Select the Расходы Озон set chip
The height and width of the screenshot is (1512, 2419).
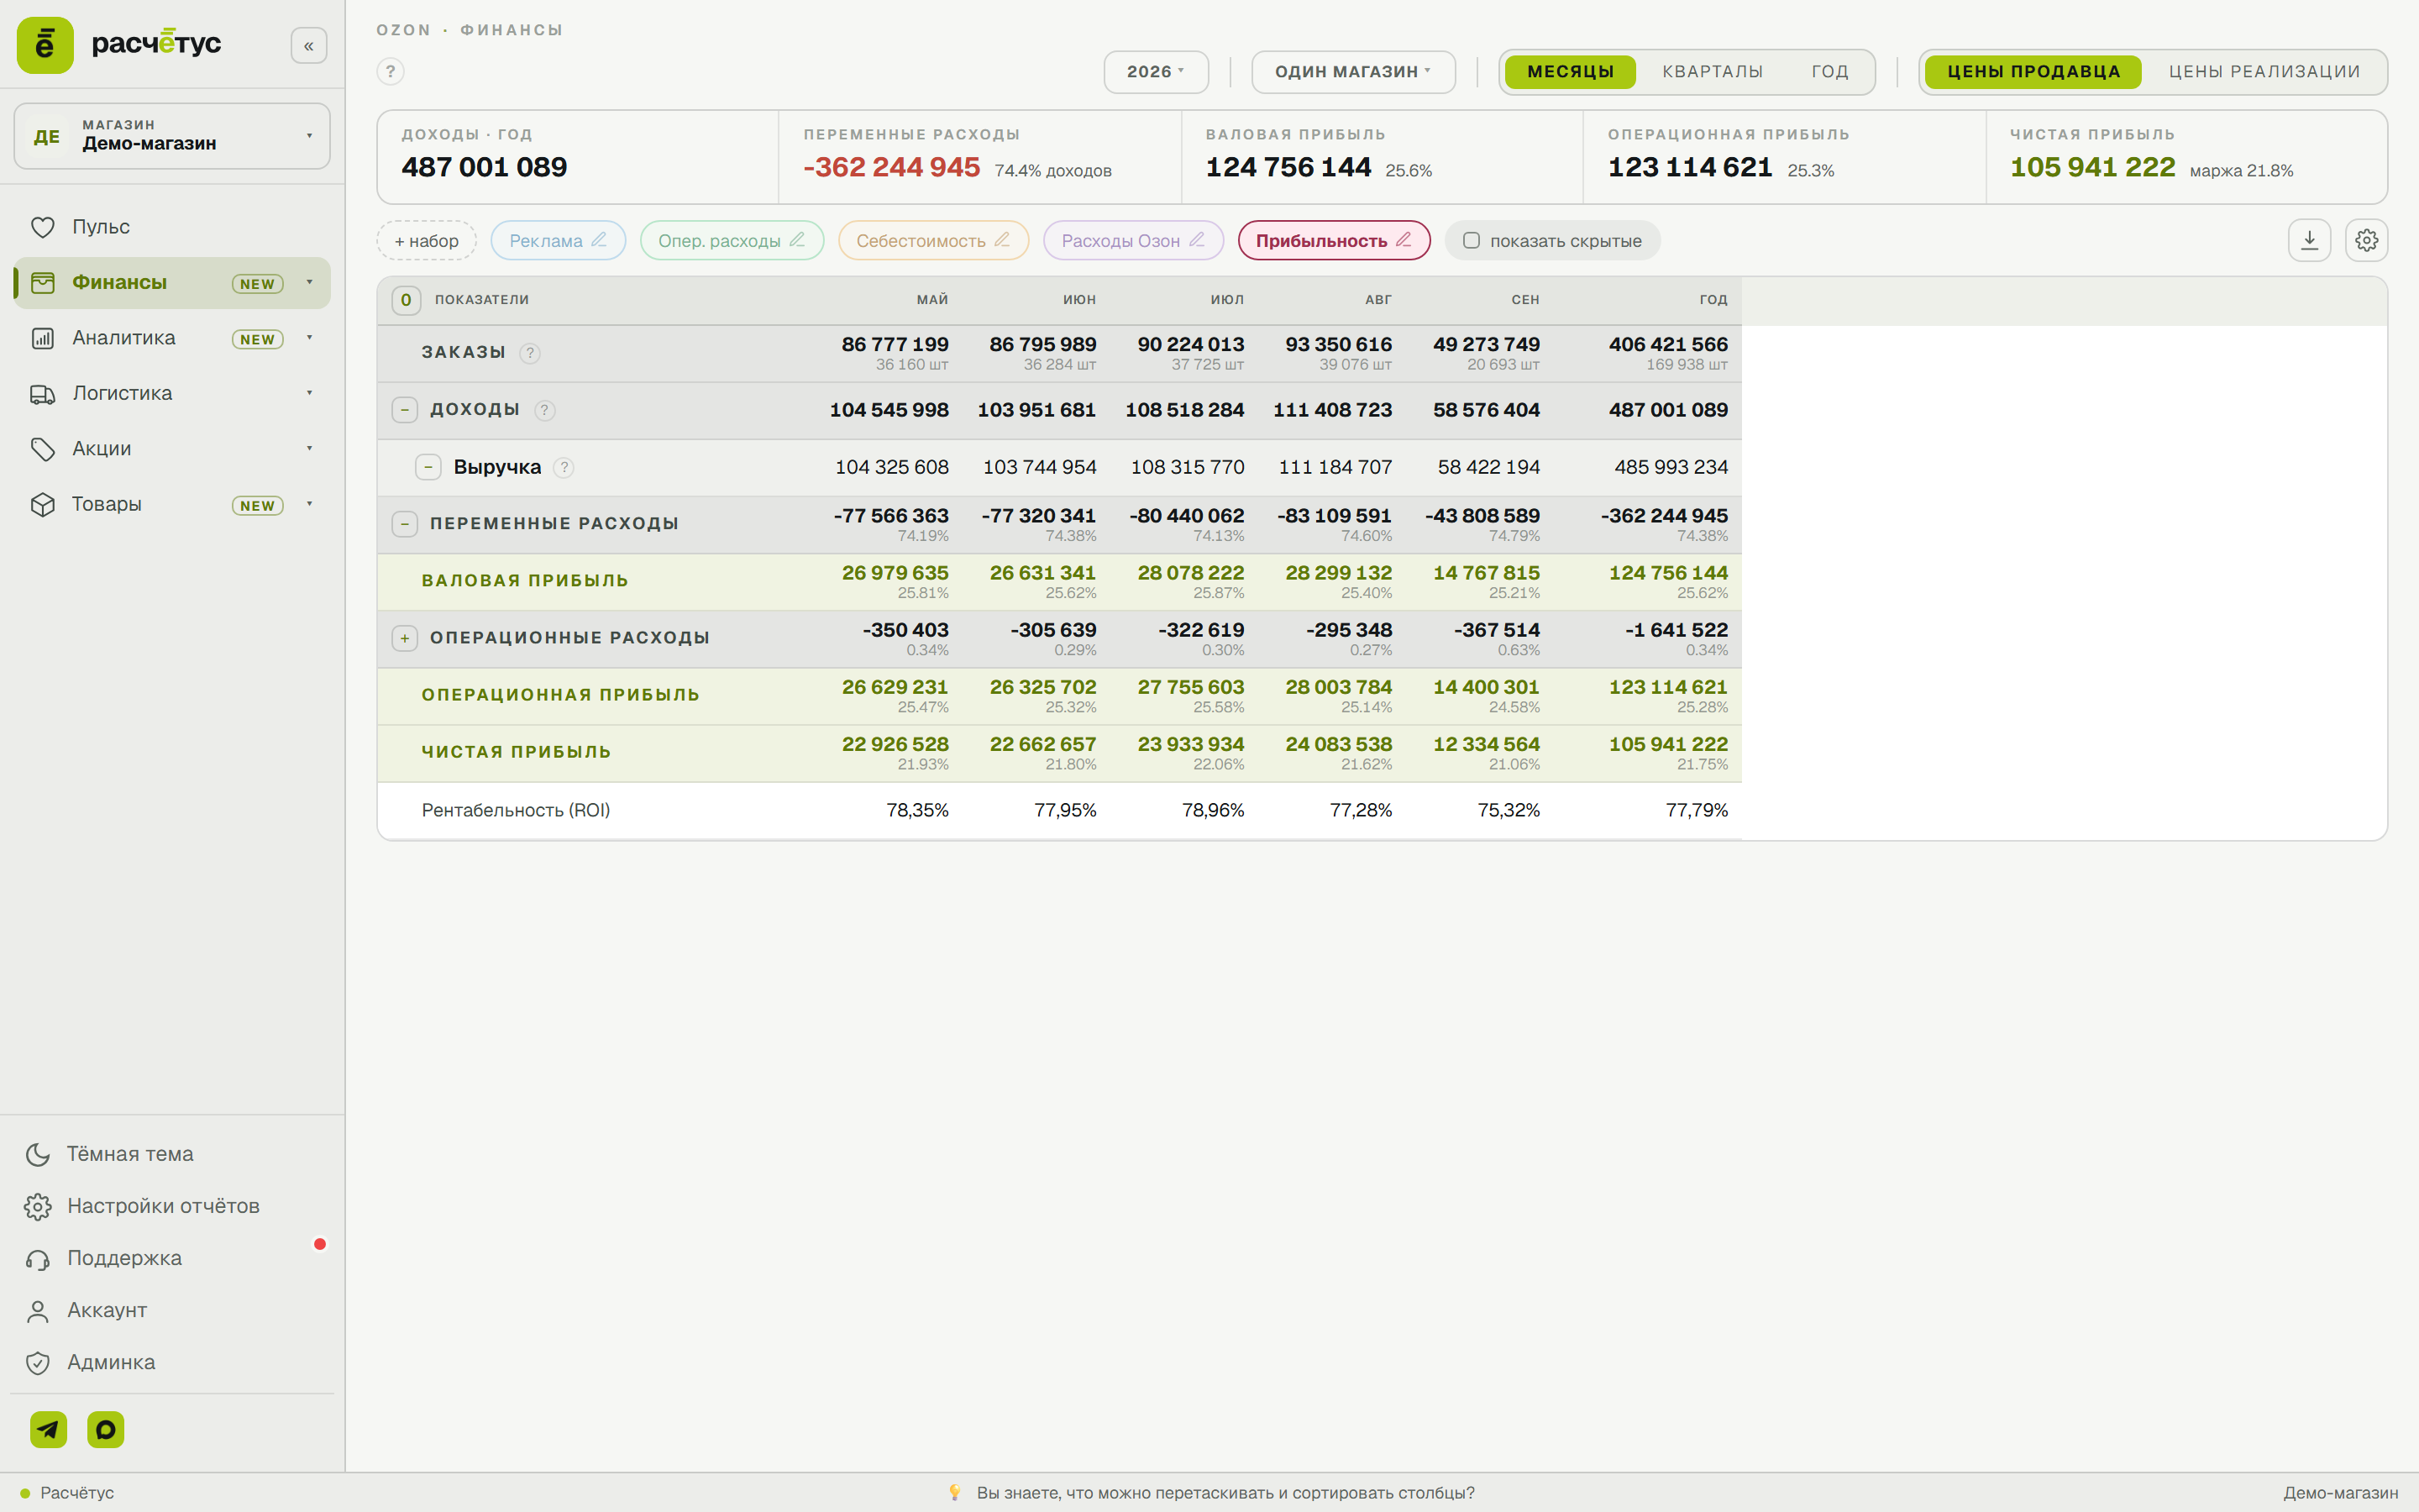[x=1132, y=240]
